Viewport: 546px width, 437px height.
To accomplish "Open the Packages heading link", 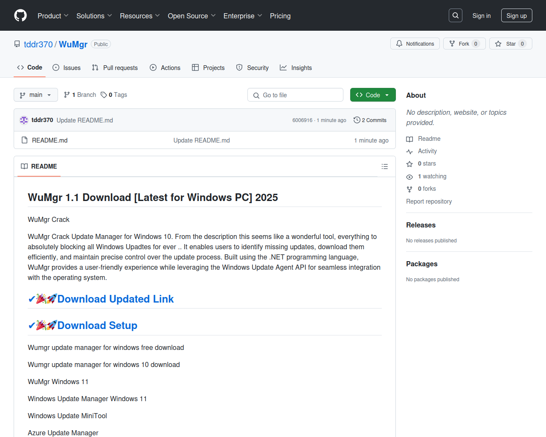I will click(x=421, y=264).
